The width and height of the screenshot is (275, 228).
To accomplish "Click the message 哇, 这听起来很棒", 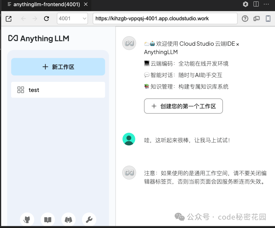I will pos(187,140).
